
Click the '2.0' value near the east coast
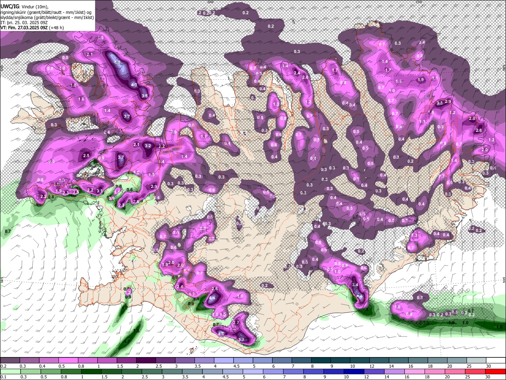[x=485, y=150]
